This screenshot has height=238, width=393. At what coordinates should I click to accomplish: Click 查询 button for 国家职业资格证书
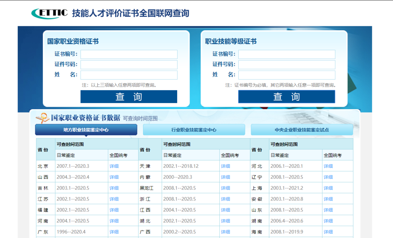(129, 97)
